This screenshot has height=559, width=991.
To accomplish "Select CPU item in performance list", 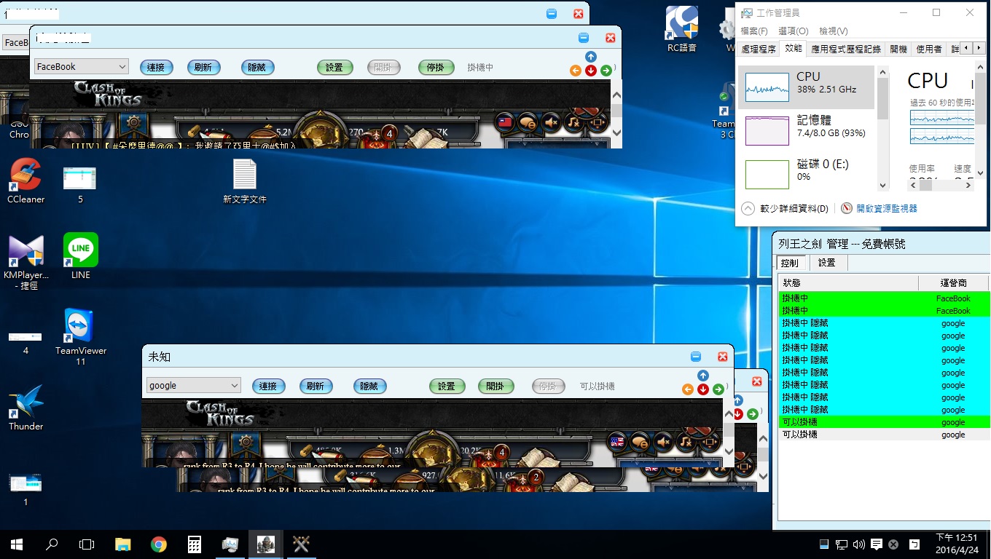I will click(x=806, y=87).
